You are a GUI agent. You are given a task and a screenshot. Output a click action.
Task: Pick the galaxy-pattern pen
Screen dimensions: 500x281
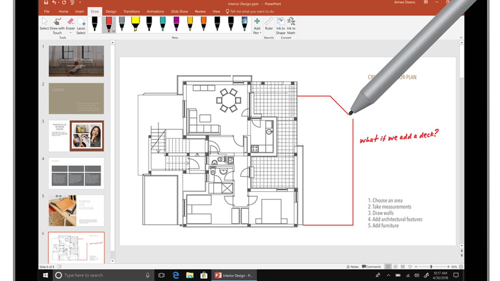pyautogui.click(x=244, y=24)
